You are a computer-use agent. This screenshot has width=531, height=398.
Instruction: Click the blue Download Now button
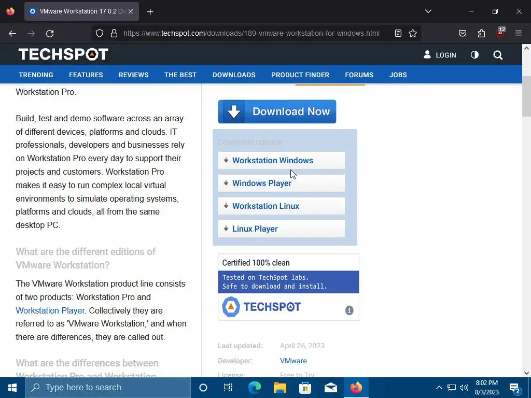tap(277, 112)
